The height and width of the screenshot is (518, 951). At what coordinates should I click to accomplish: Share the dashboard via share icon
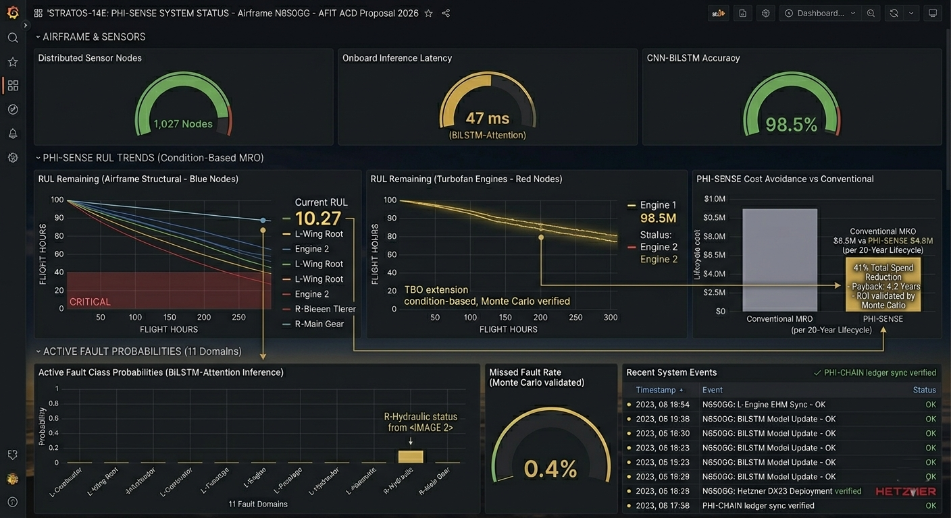[x=446, y=13]
